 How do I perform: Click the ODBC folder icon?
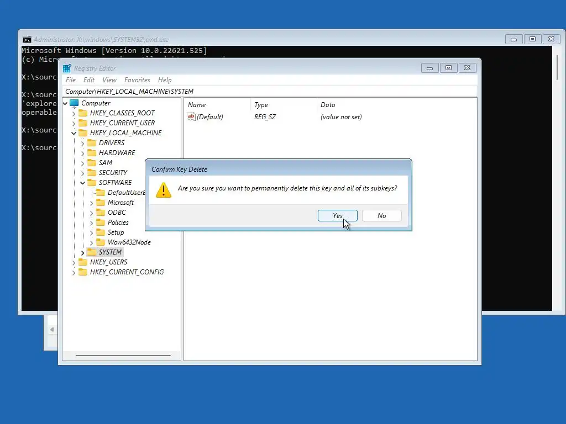point(101,213)
